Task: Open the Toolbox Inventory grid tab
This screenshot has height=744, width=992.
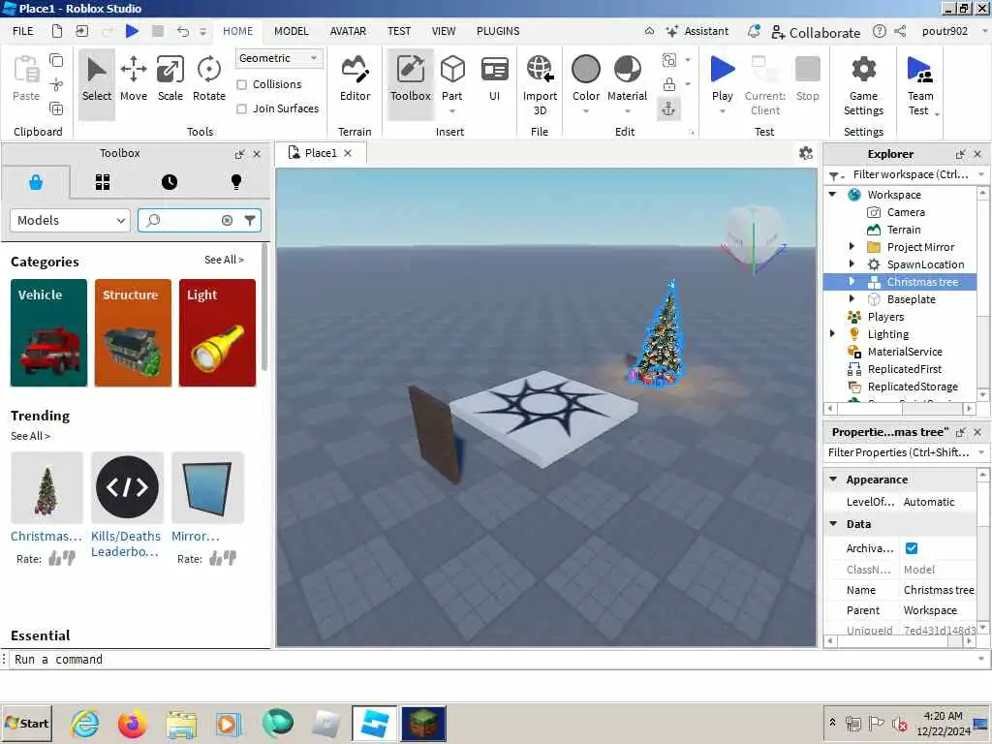Action: (103, 182)
